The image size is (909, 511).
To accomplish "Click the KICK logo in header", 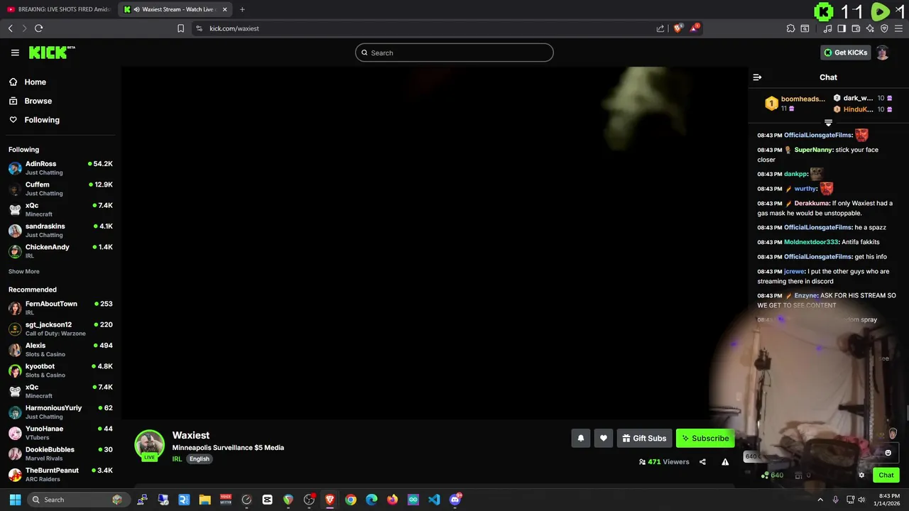I will (52, 53).
